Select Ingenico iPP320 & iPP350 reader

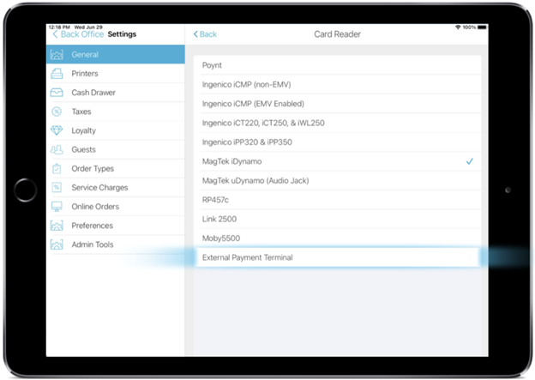tap(338, 142)
